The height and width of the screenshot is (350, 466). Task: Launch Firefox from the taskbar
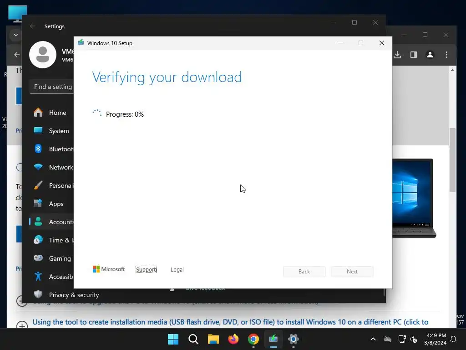coord(233,339)
